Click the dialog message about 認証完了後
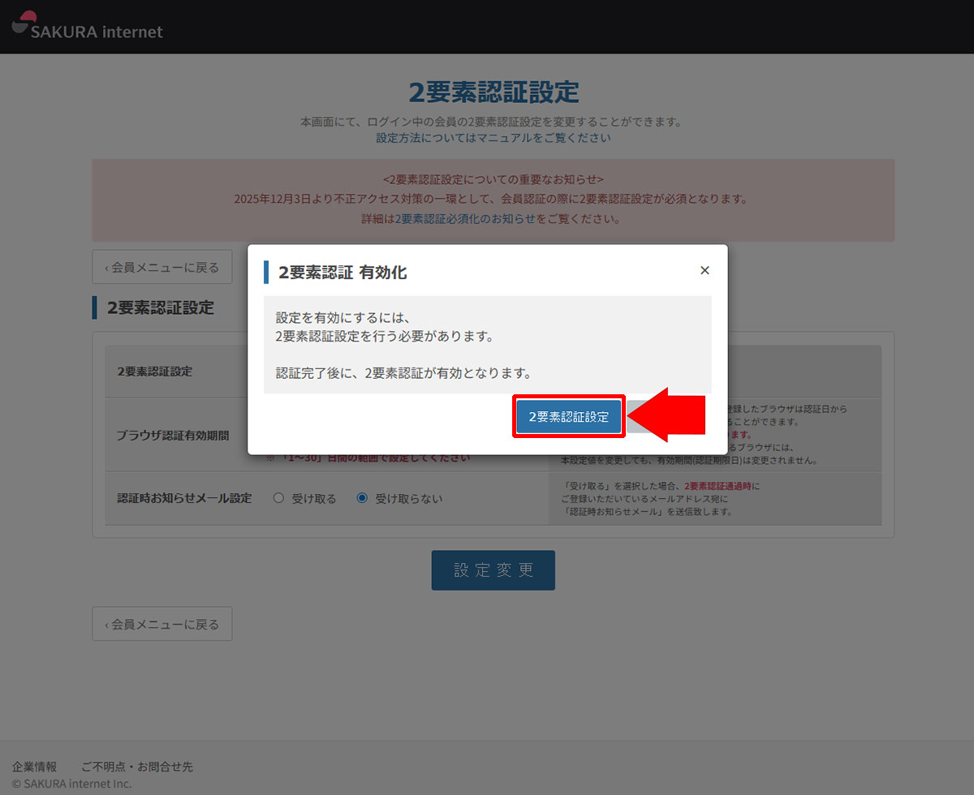Image resolution: width=974 pixels, height=795 pixels. click(x=403, y=374)
